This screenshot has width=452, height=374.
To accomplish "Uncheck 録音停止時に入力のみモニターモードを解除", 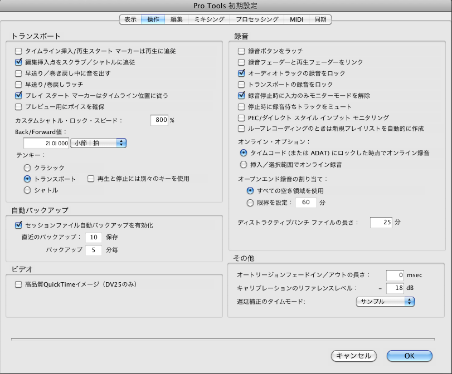I will (241, 95).
